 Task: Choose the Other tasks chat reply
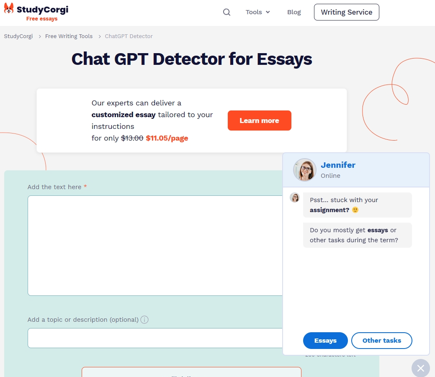click(x=381, y=341)
